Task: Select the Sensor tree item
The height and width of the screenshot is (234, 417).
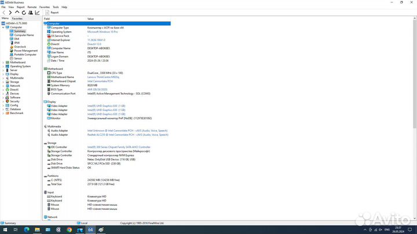Action: point(18,58)
